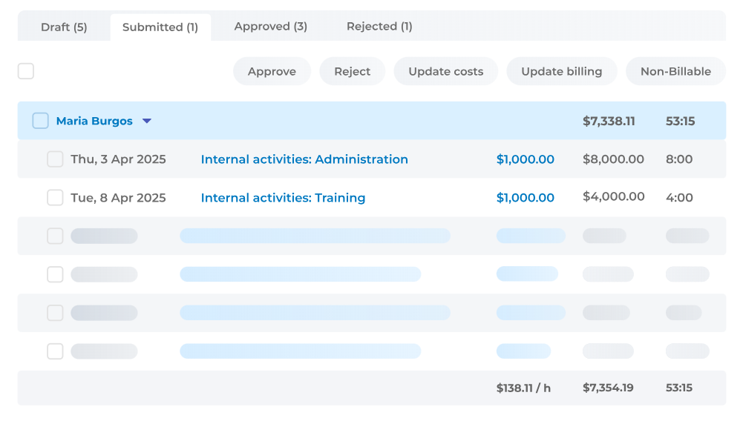Open Internal activities: Training link
743x421 pixels.
(283, 198)
